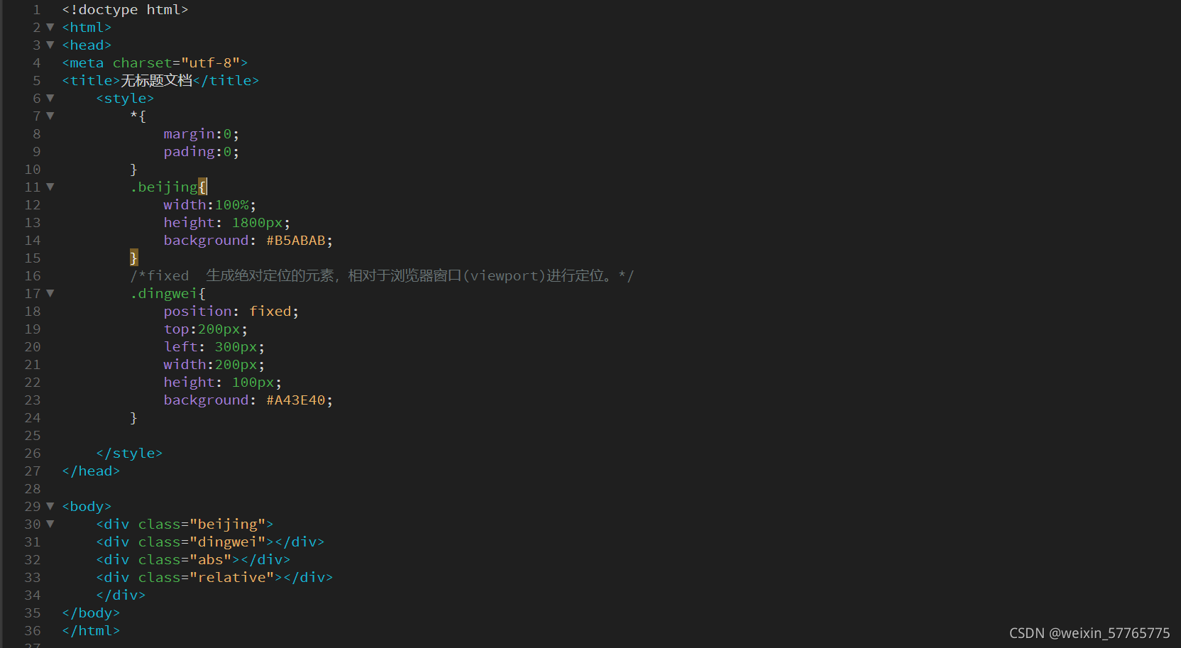Place cursor on the closing html tag
This screenshot has width=1181, height=648.
[x=90, y=630]
